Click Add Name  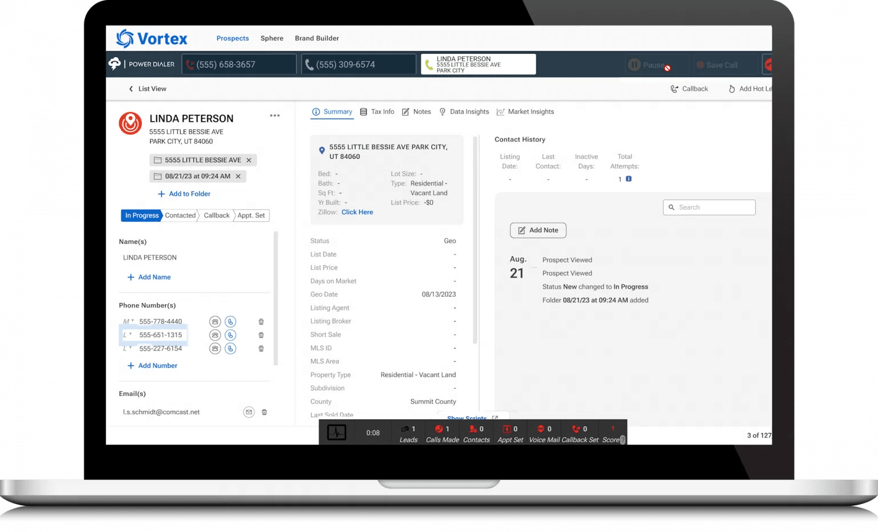pos(149,277)
